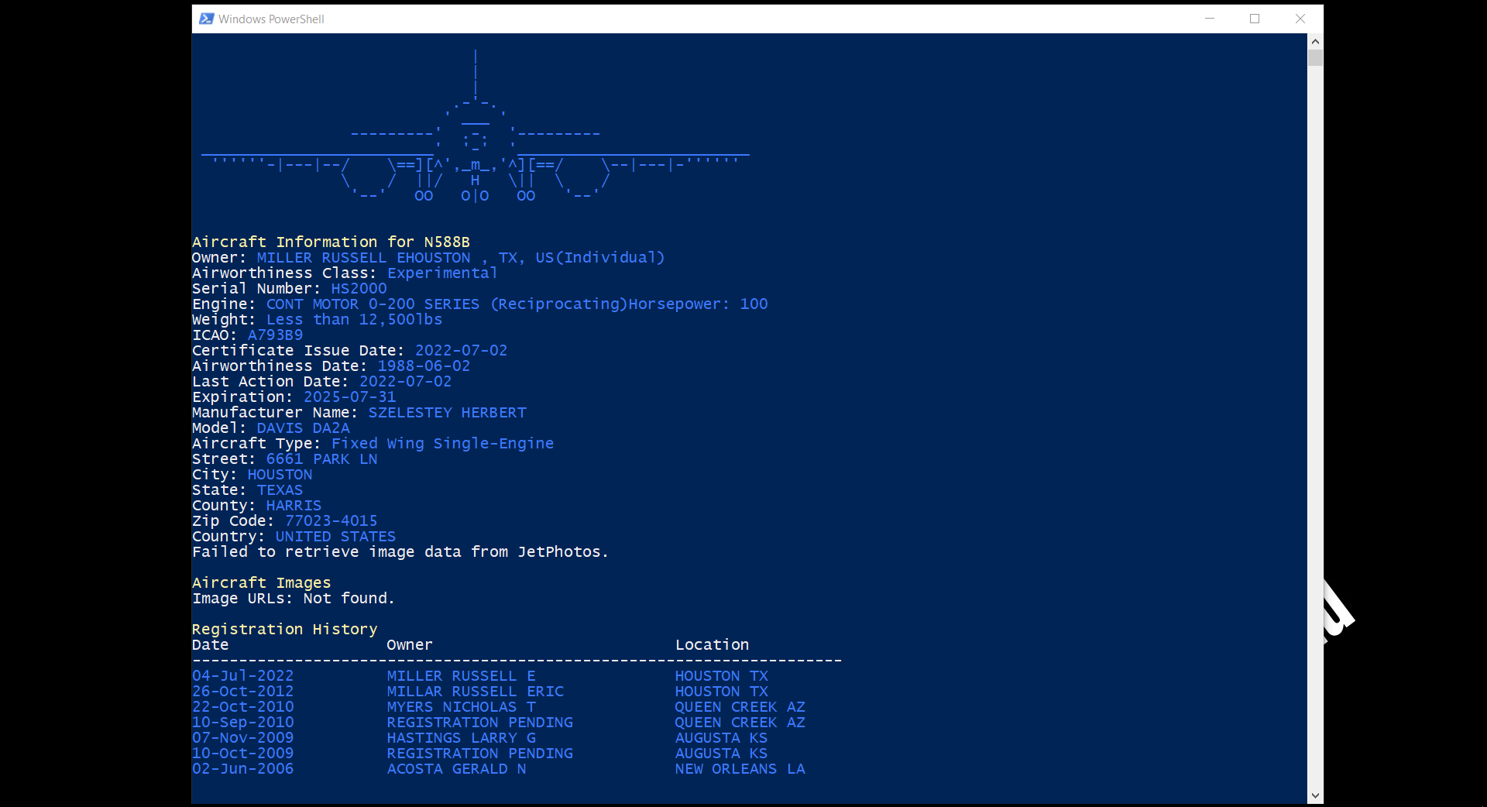
Task: Click the country value 'UNITED STATES'
Action: 335,537
